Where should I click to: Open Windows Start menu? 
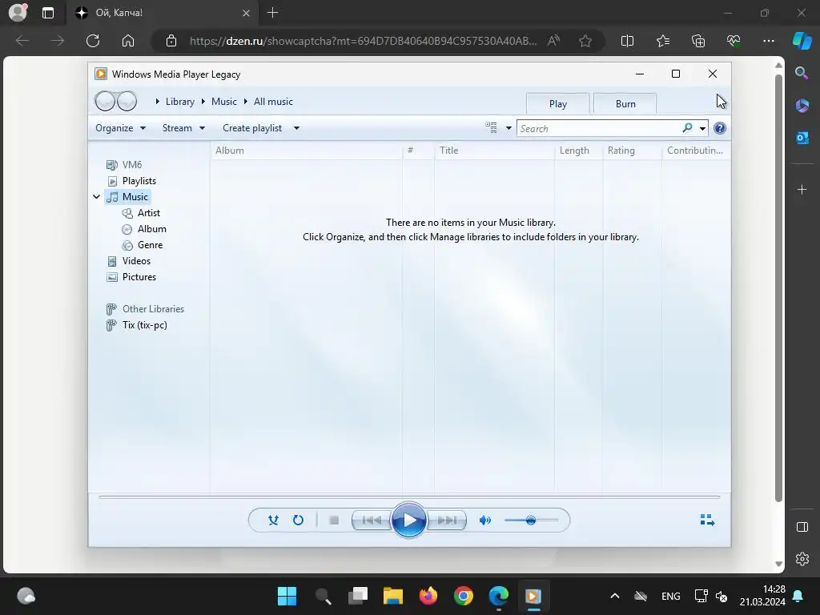point(287,596)
